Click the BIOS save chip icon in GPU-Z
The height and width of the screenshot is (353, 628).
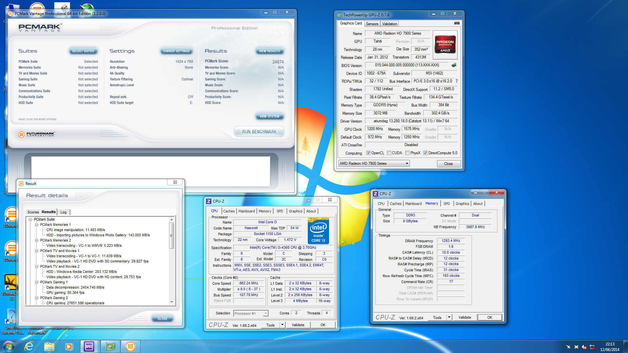454,65
